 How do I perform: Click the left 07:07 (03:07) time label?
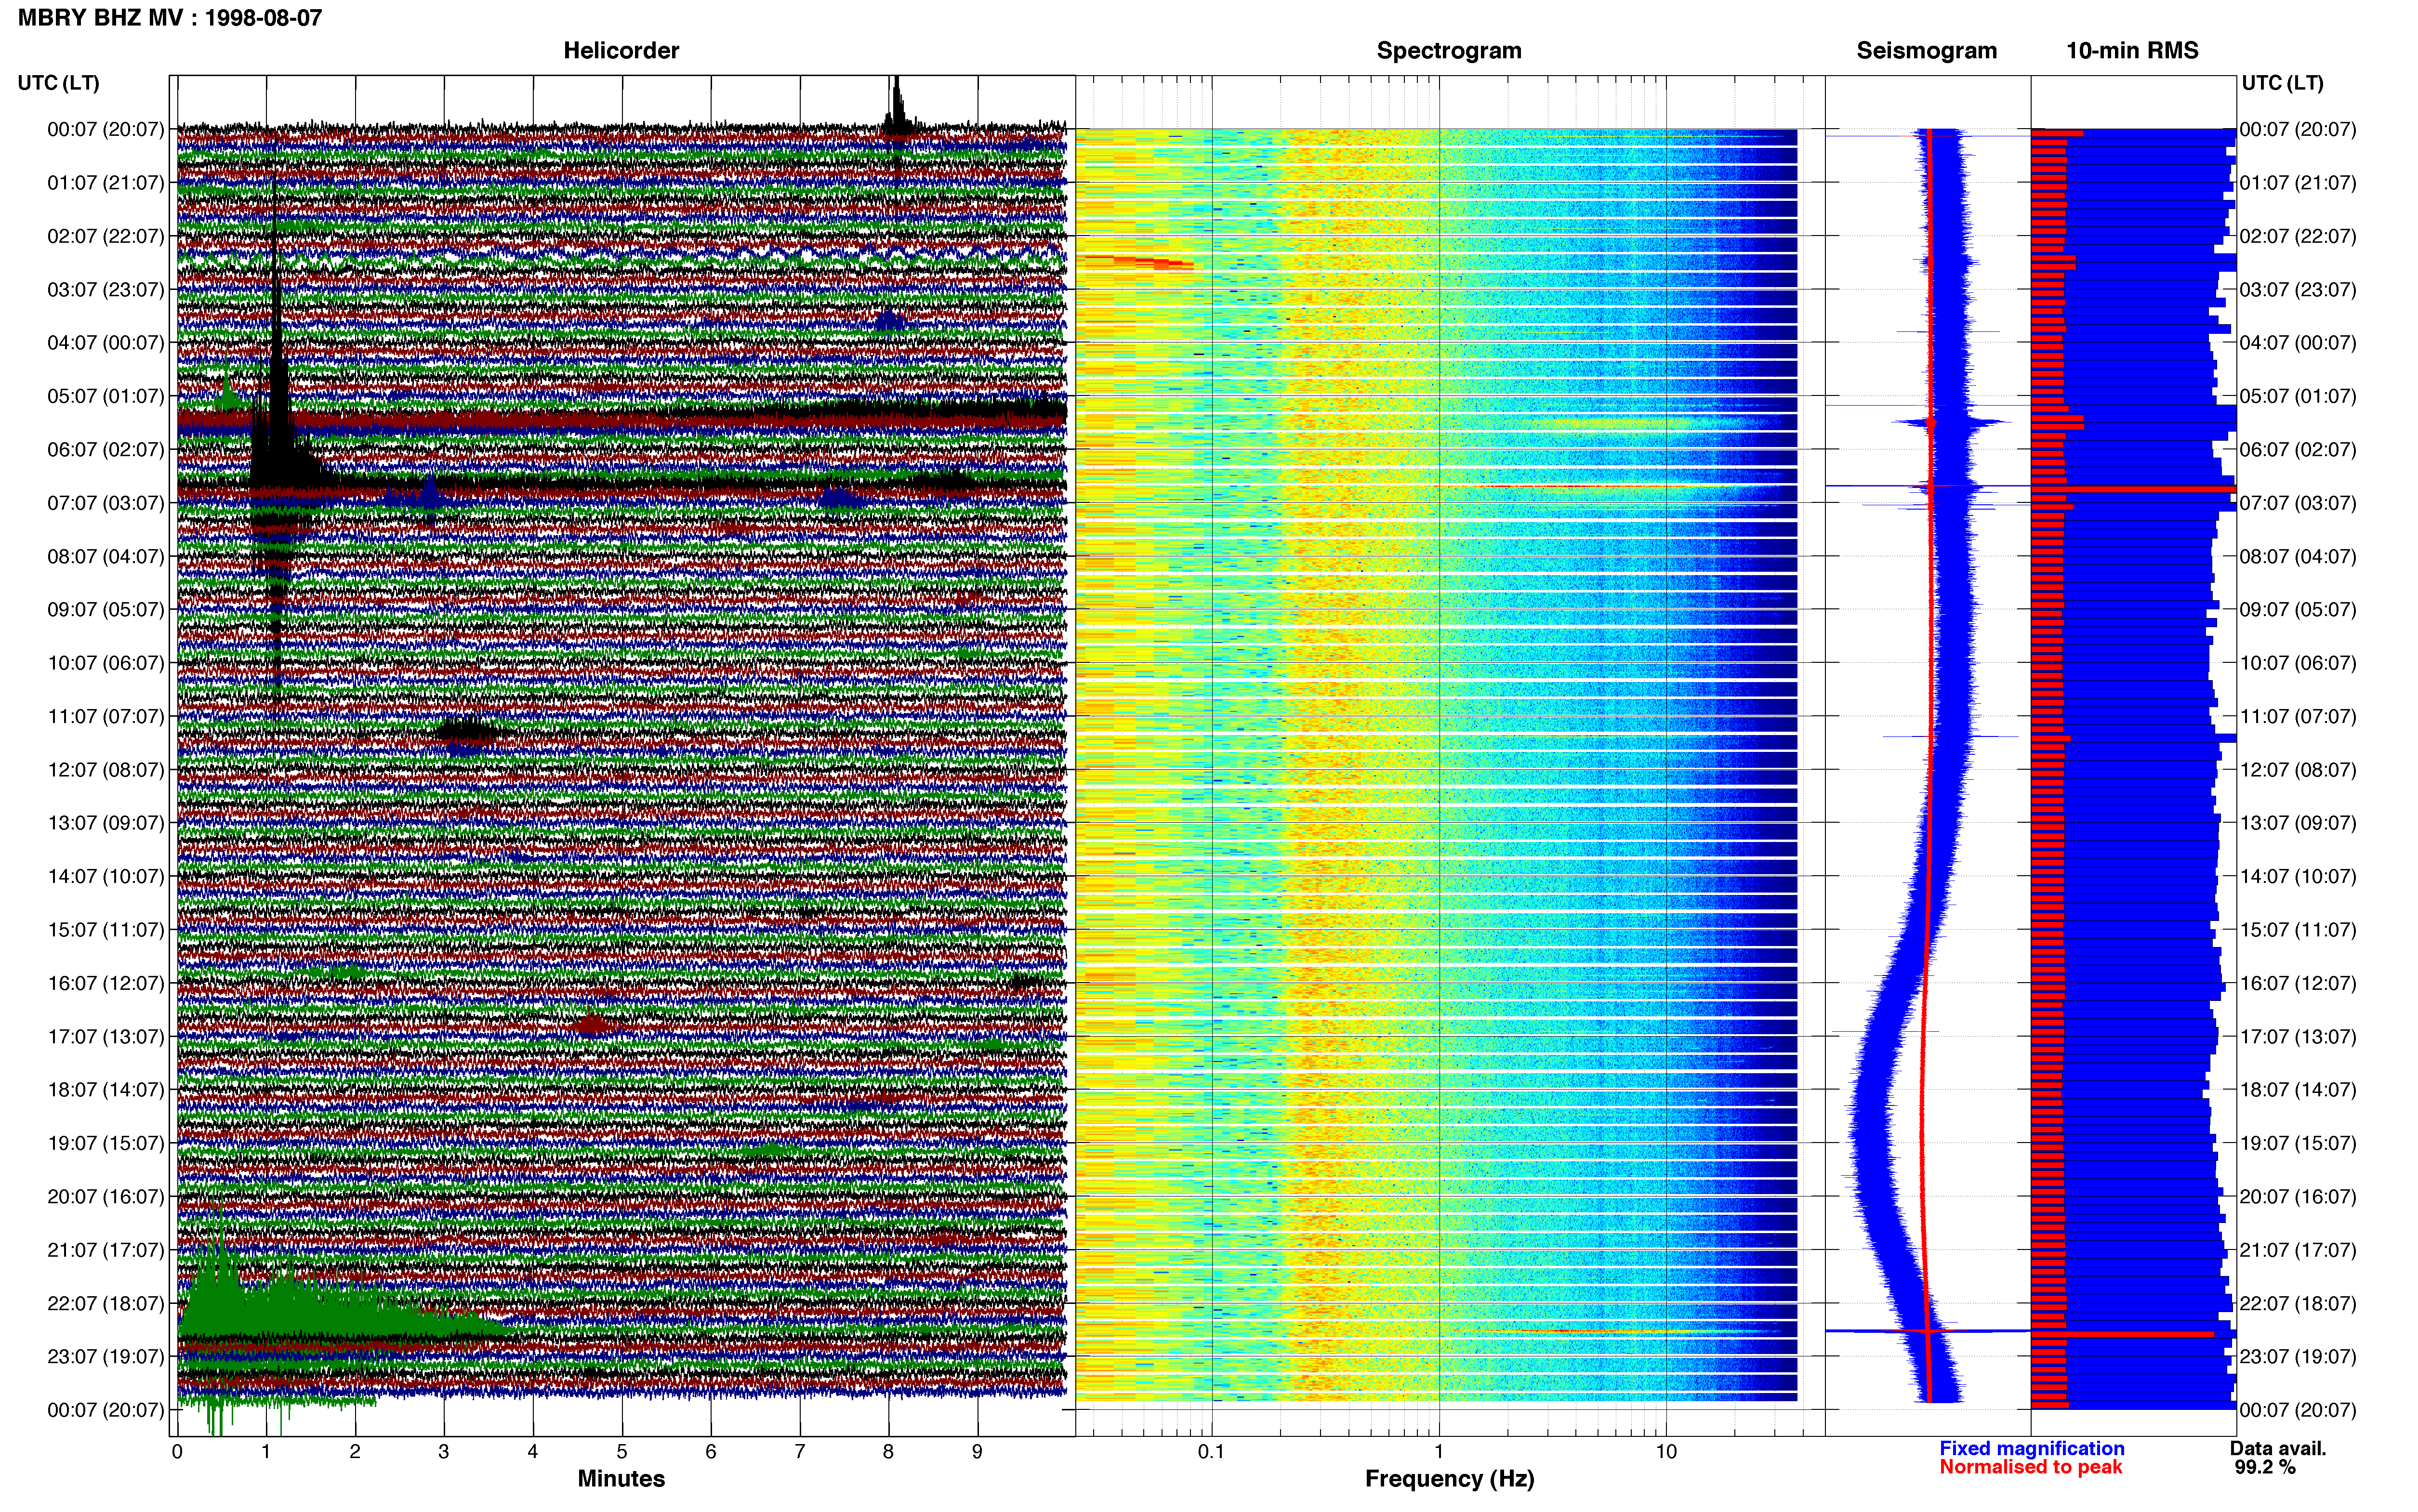coord(105,502)
